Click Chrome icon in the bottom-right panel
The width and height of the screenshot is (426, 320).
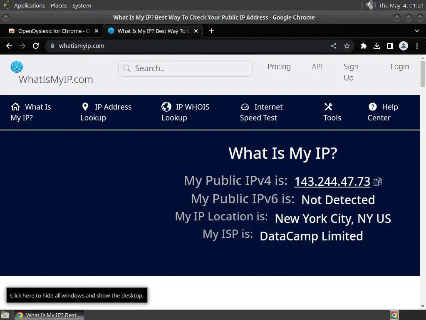[x=394, y=315]
